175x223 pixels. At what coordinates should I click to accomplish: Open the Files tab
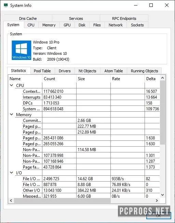[x=97, y=25]
